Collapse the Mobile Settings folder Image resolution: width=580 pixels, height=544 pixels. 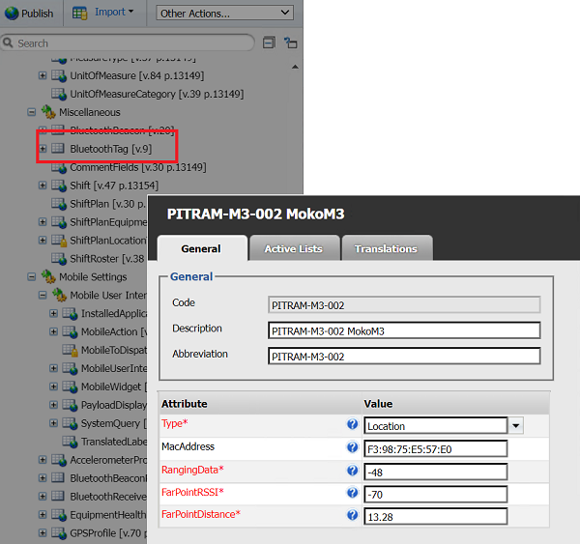pyautogui.click(x=32, y=276)
